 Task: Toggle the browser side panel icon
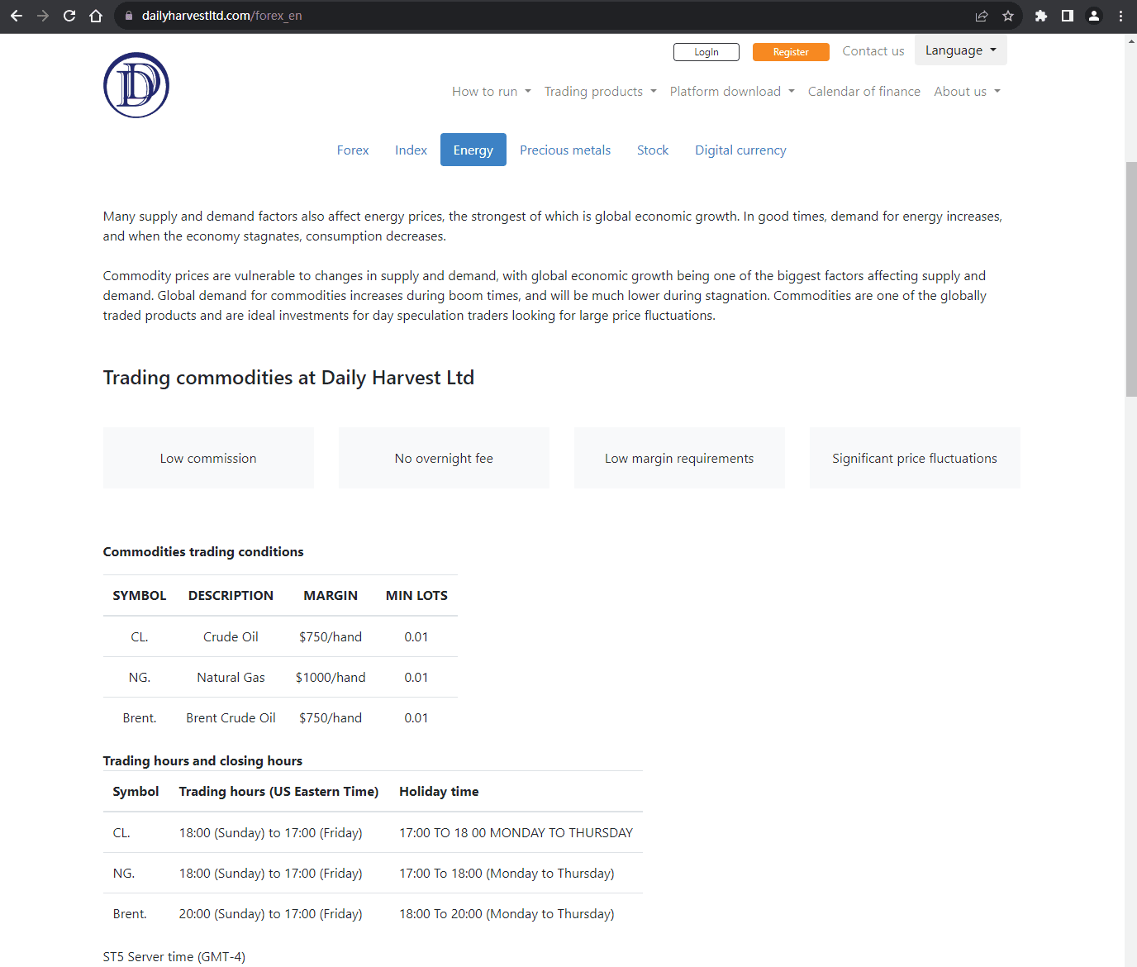(x=1068, y=16)
